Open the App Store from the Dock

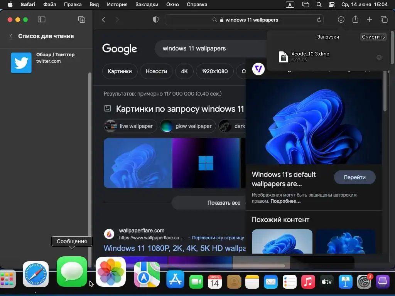click(176, 279)
